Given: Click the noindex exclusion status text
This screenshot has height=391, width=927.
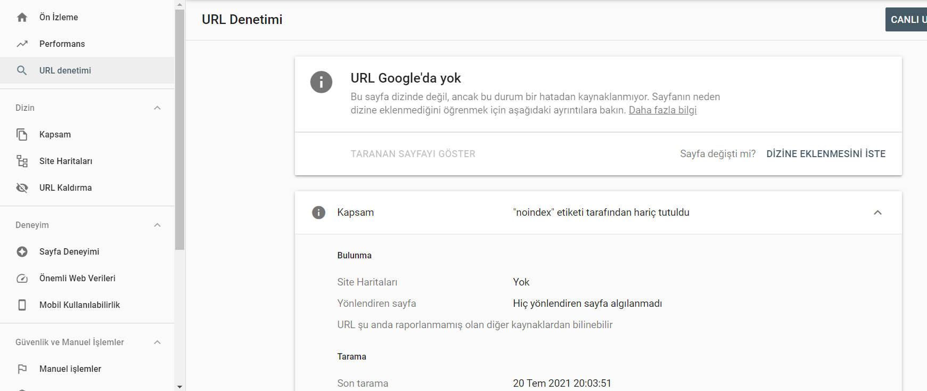Looking at the screenshot, I should 601,213.
